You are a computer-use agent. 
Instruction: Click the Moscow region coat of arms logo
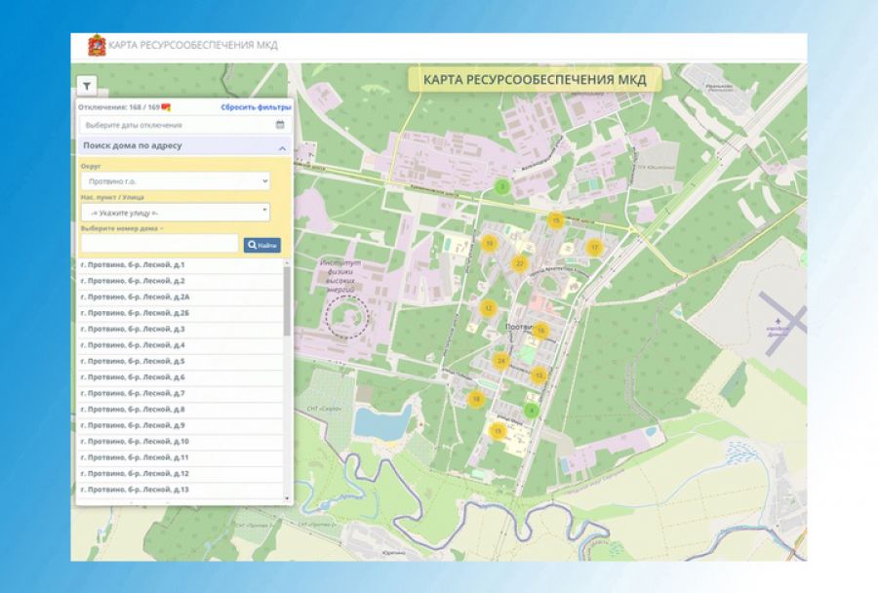97,45
